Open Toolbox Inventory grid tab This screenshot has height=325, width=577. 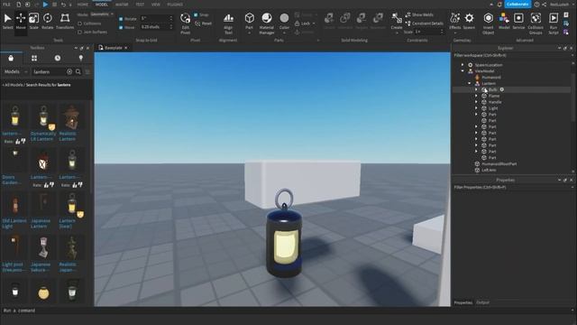pos(34,58)
